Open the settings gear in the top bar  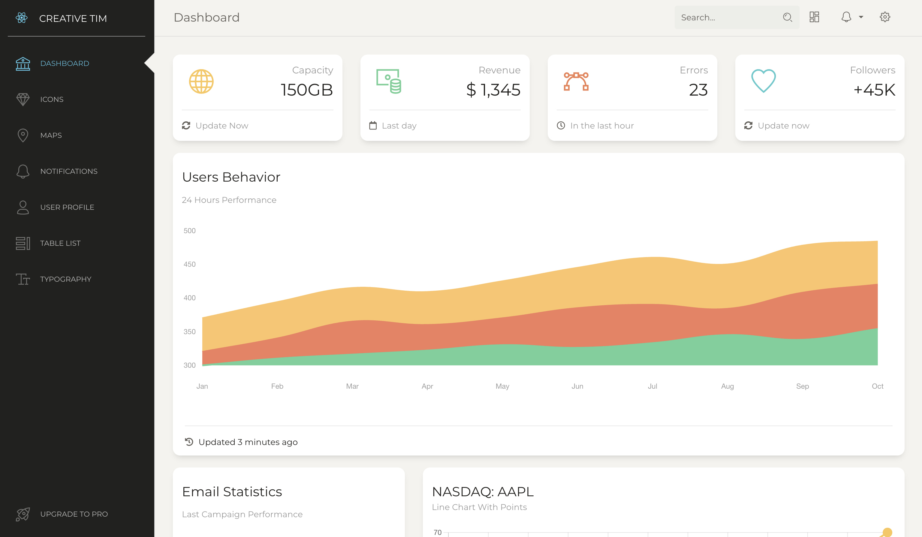coord(885,17)
